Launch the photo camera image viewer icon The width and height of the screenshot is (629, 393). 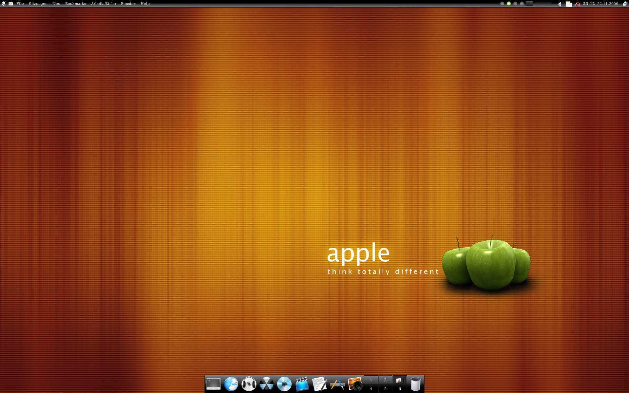coord(355,384)
